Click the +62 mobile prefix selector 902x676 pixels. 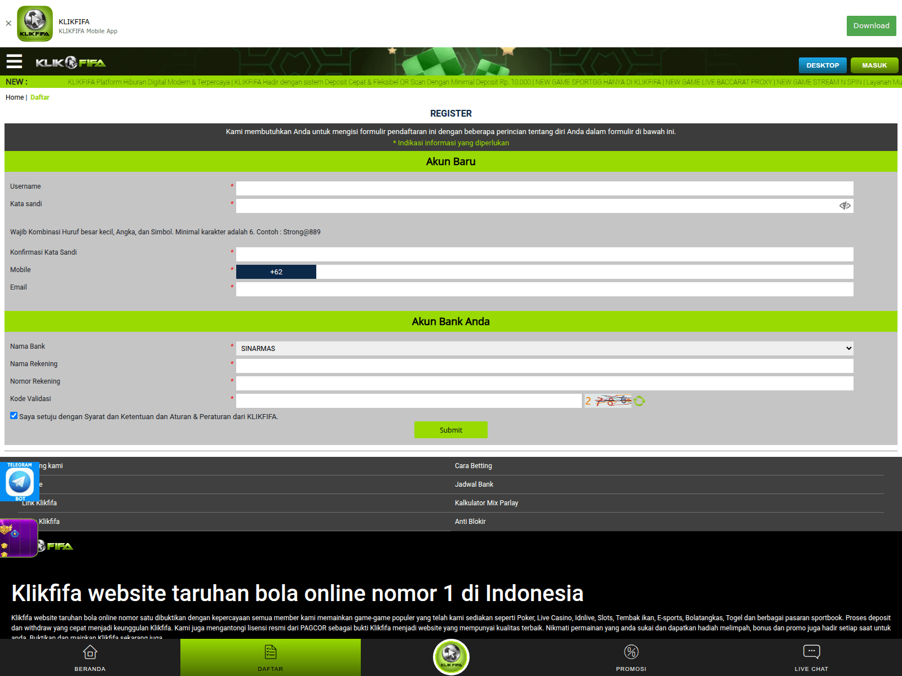[276, 272]
